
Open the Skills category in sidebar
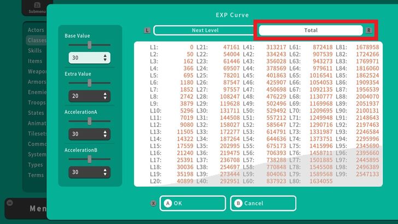[36, 51]
